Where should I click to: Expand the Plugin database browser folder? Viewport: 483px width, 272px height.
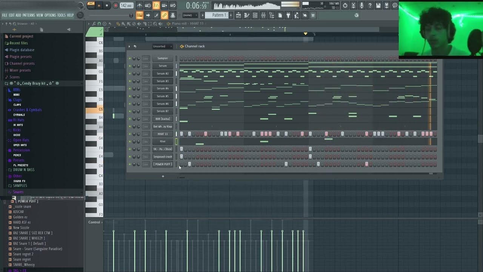[x=22, y=50]
